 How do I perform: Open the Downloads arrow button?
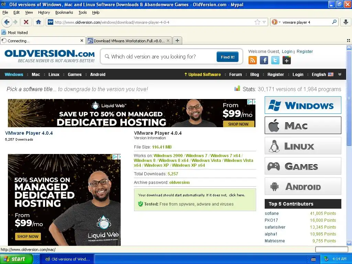[x=346, y=22]
